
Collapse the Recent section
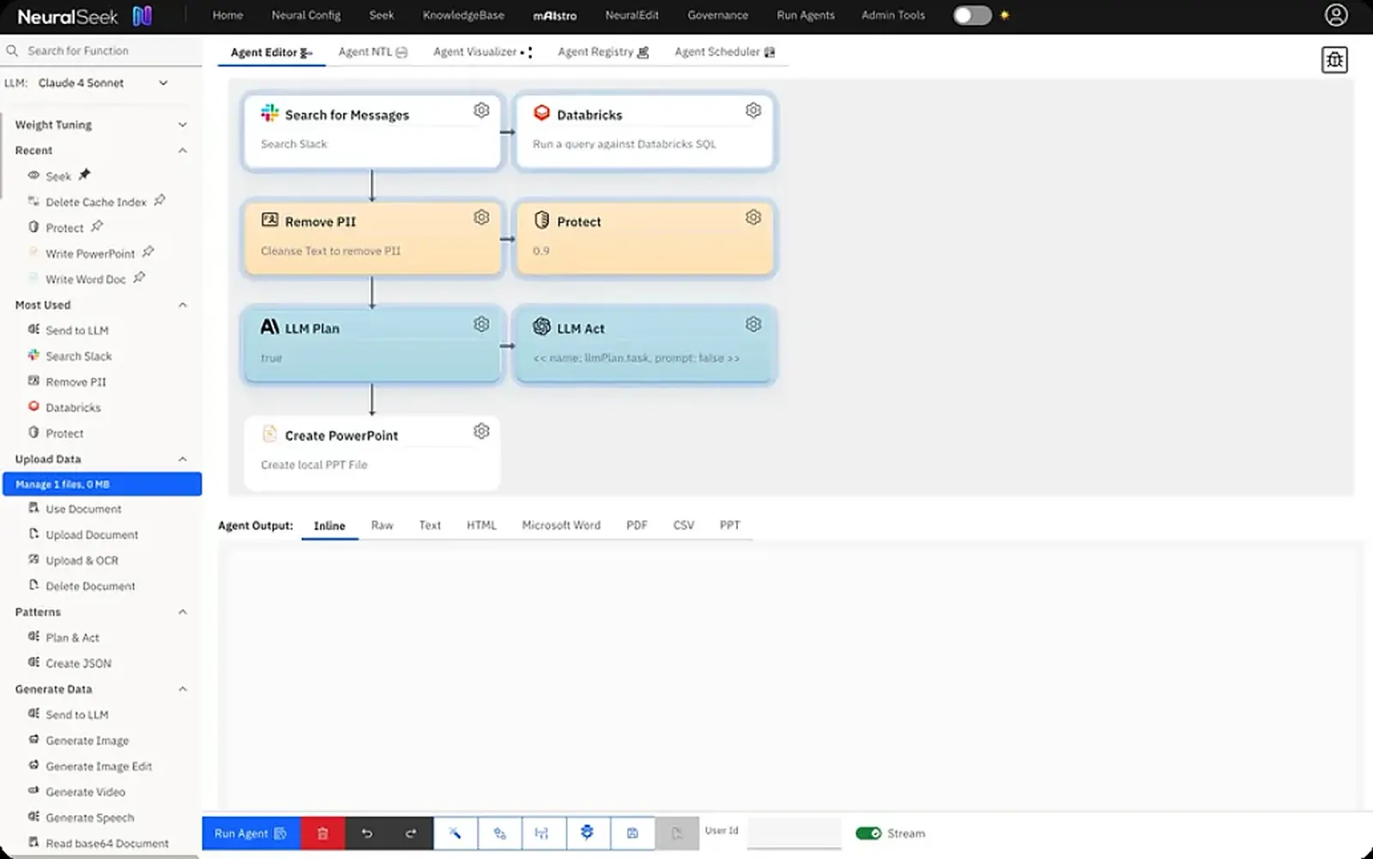[x=182, y=151]
